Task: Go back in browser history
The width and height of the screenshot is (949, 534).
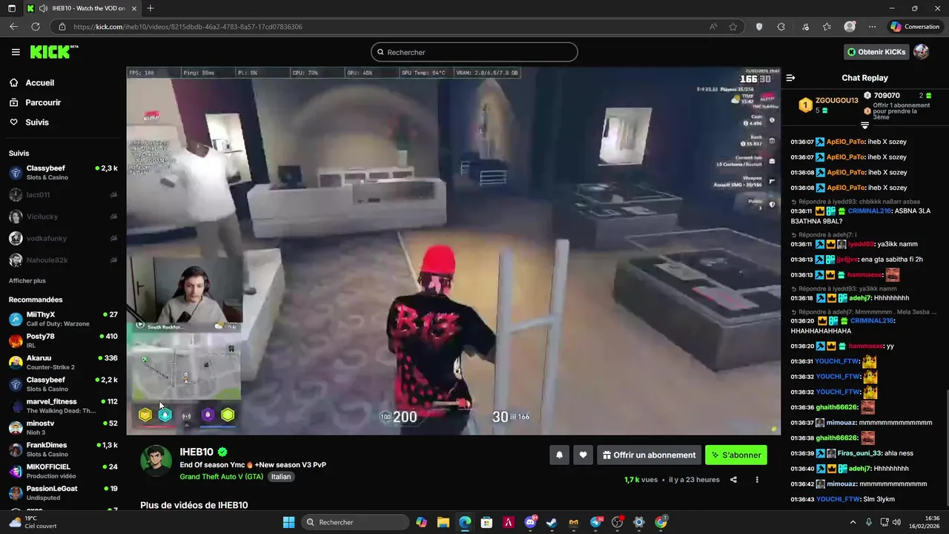Action: [13, 27]
